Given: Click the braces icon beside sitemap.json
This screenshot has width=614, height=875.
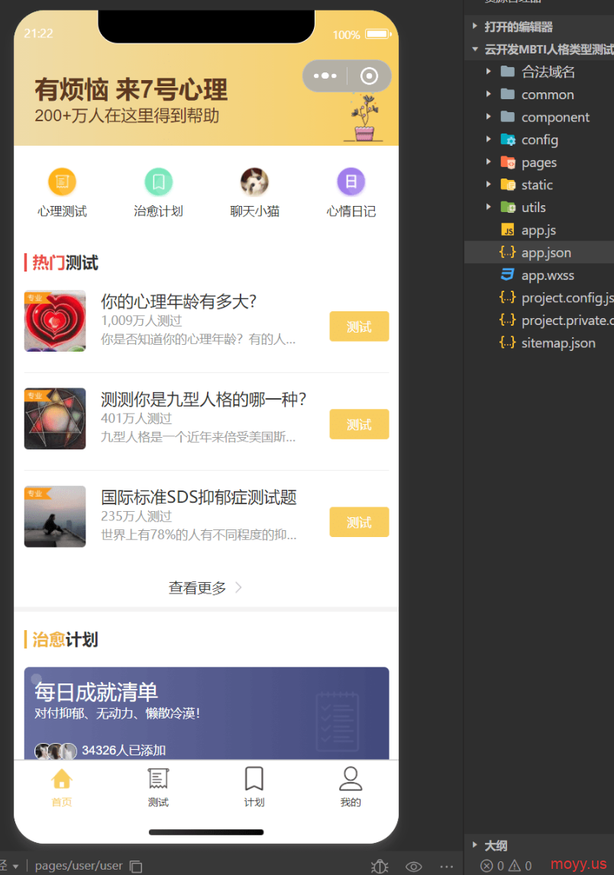Looking at the screenshot, I should (x=507, y=343).
